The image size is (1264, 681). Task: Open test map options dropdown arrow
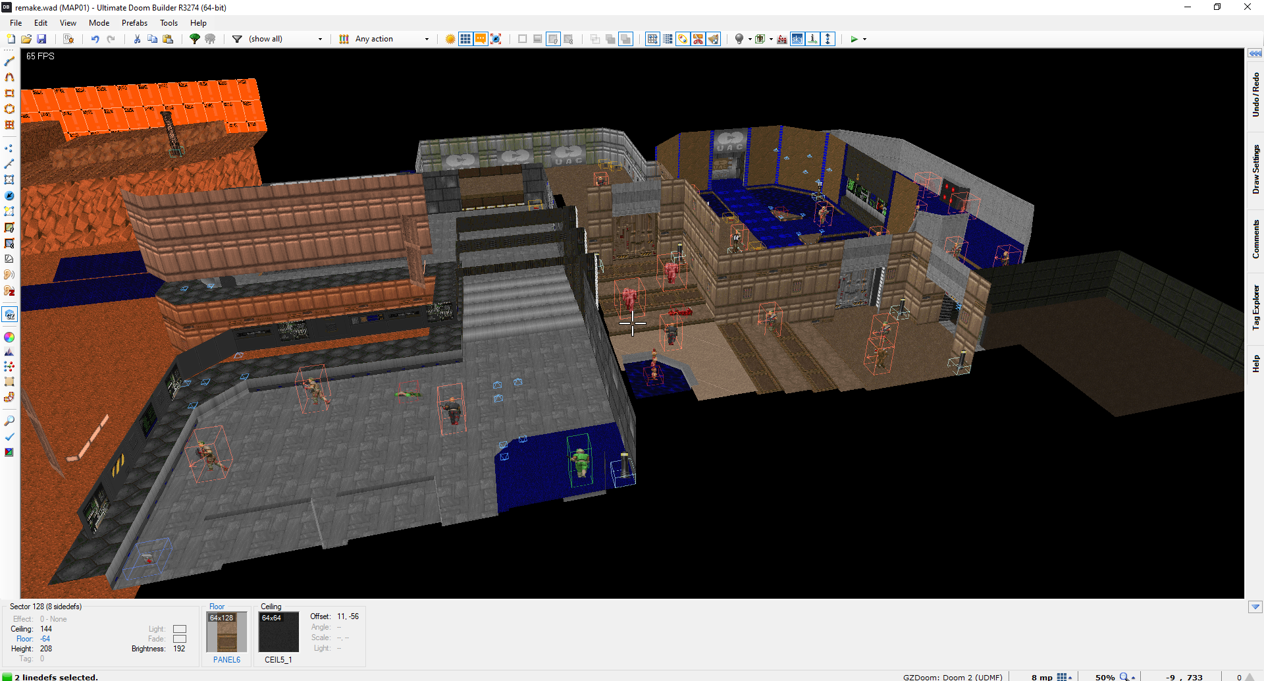pos(864,39)
